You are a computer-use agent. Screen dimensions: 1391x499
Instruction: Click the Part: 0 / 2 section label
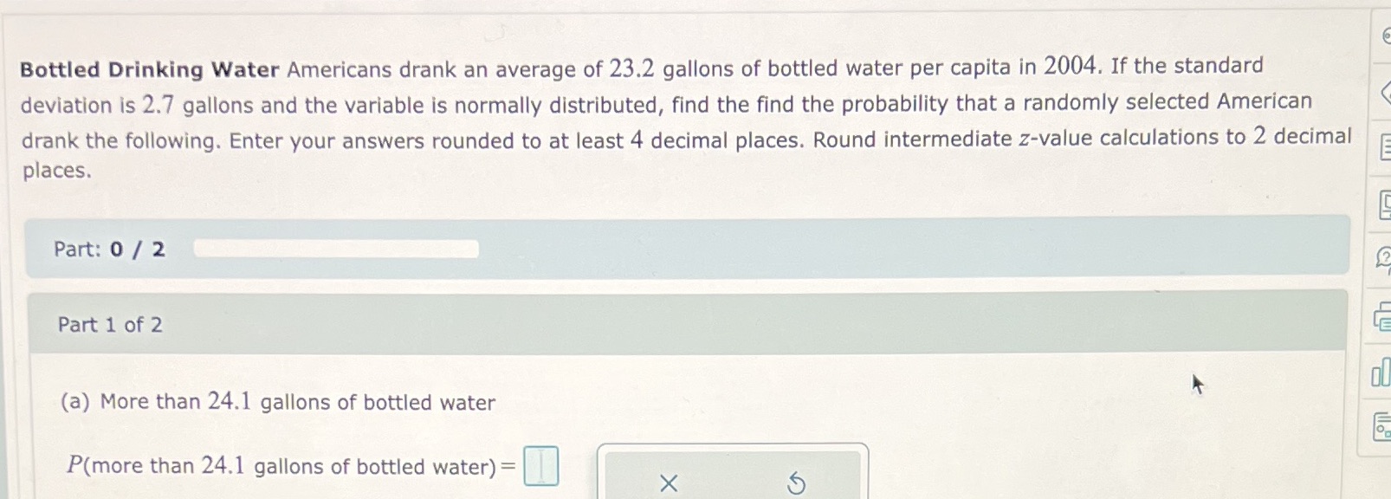pyautogui.click(x=110, y=249)
